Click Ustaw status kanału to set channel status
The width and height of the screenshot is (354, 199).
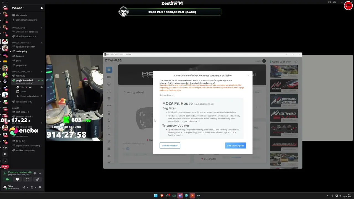pyautogui.click(x=24, y=83)
